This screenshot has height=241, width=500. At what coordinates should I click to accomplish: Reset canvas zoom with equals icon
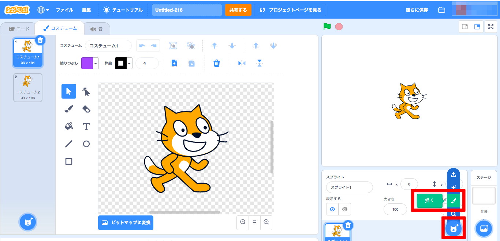click(254, 222)
